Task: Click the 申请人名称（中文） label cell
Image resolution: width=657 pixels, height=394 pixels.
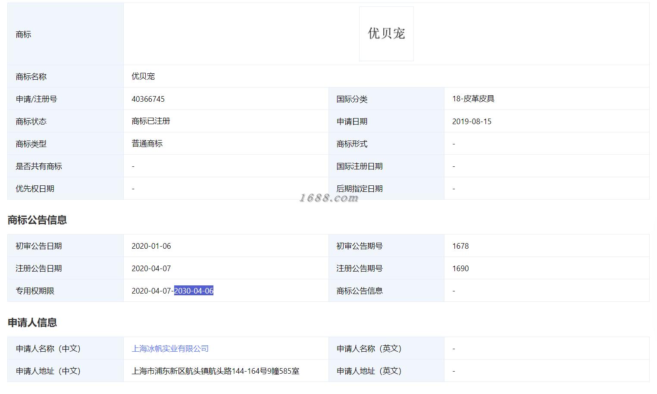Action: (x=66, y=348)
